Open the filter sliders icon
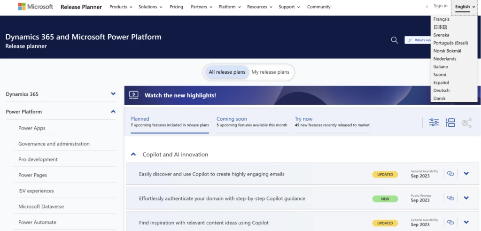Screen dimensions: 481x231 pyautogui.click(x=434, y=123)
